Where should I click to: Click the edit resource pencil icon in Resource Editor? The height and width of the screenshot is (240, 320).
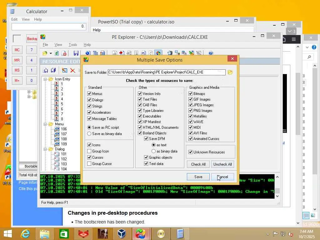tap(64, 70)
